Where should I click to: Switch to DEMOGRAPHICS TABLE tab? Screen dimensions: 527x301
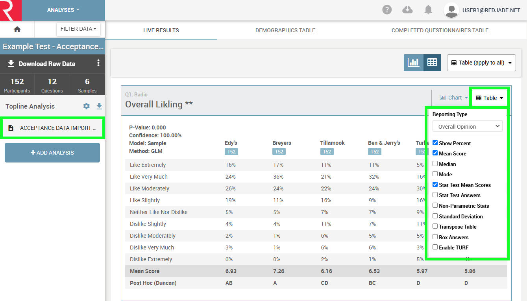285,30
